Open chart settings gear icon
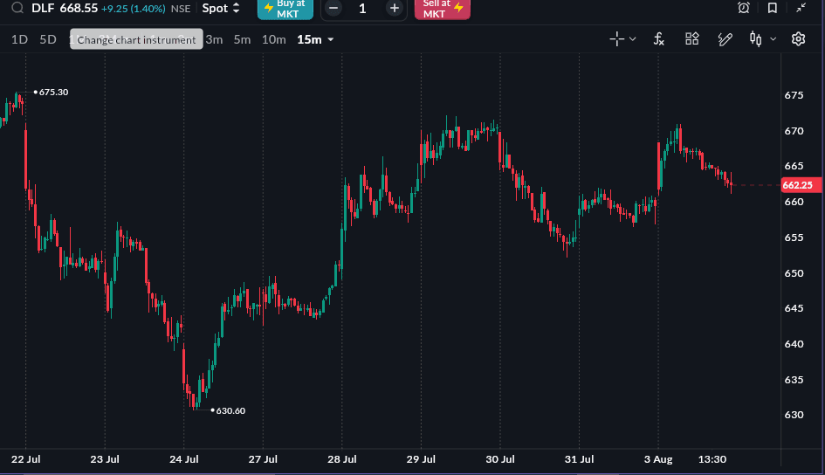 (x=798, y=39)
